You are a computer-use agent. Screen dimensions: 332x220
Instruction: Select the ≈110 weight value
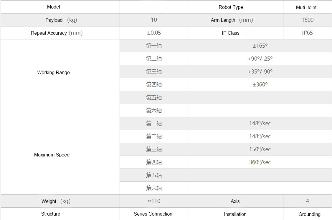pyautogui.click(x=154, y=201)
